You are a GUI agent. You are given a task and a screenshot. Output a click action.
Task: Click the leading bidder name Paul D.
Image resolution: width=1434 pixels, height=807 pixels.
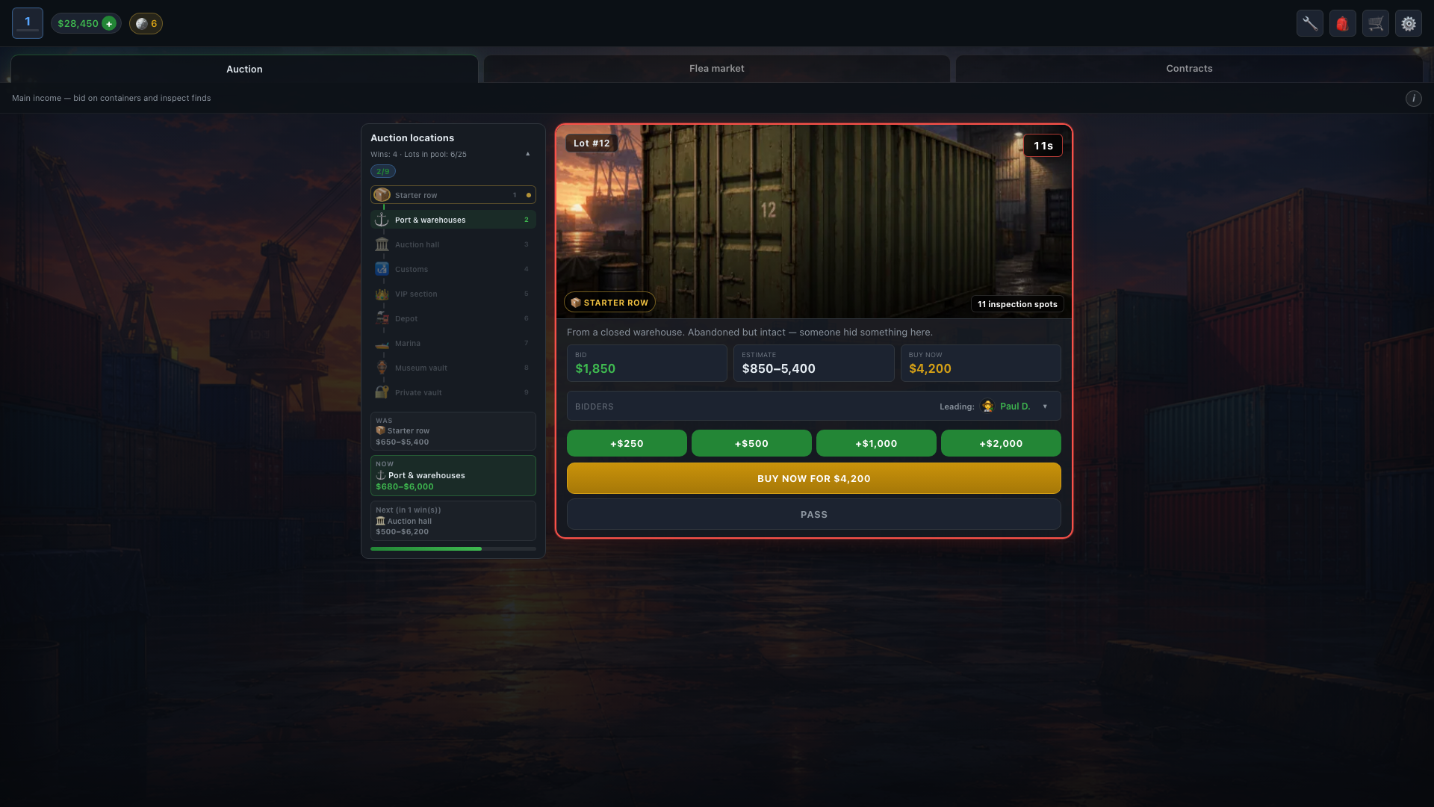1015,406
